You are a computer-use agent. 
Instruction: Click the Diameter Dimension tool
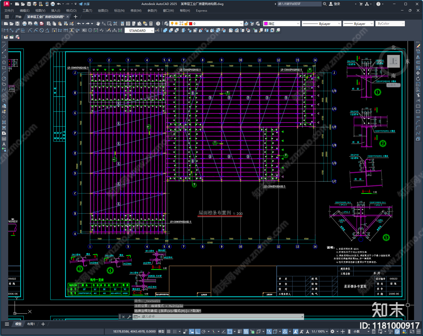[x=42, y=30]
